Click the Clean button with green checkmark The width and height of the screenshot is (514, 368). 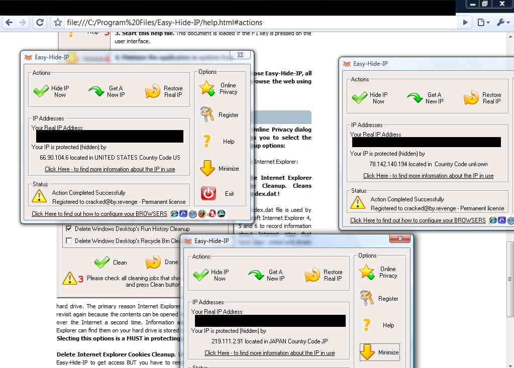click(x=111, y=262)
